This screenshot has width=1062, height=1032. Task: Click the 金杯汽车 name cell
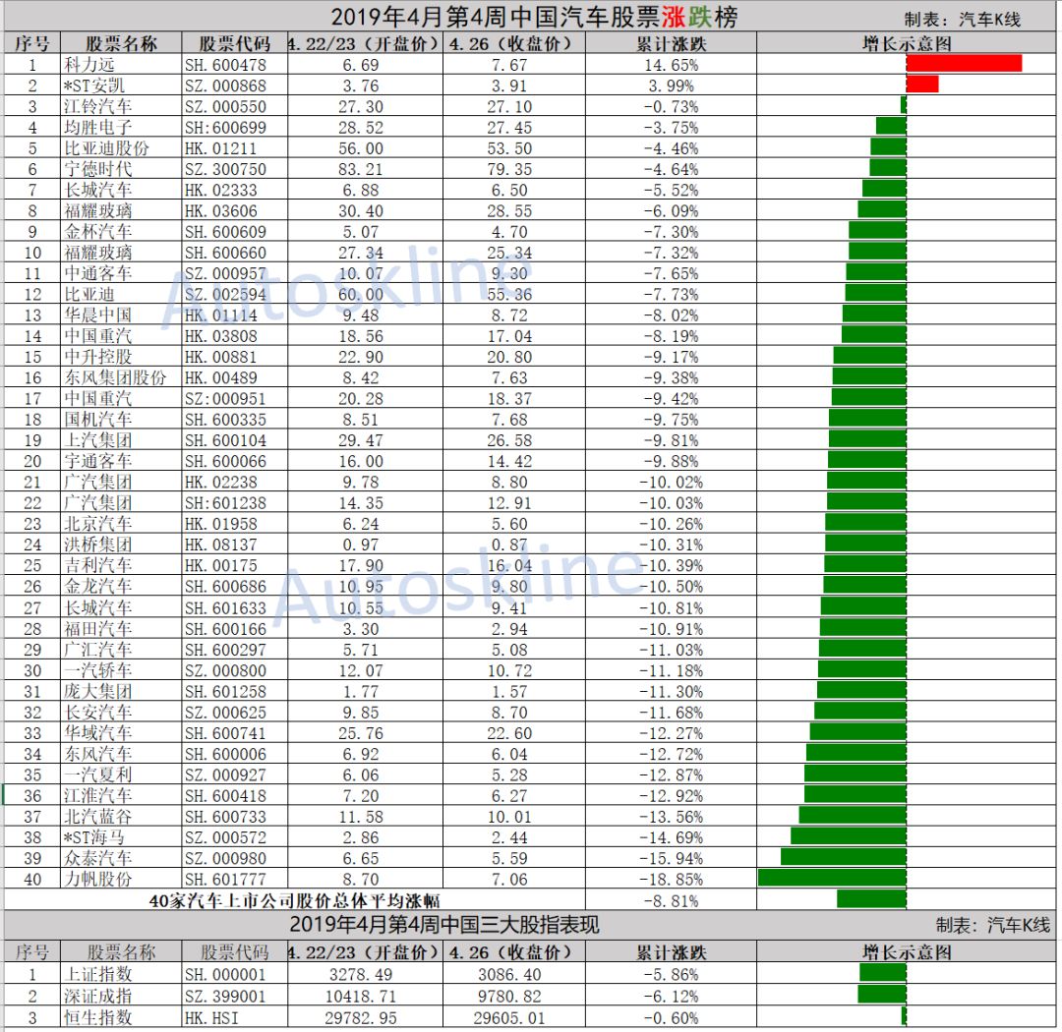tap(121, 232)
